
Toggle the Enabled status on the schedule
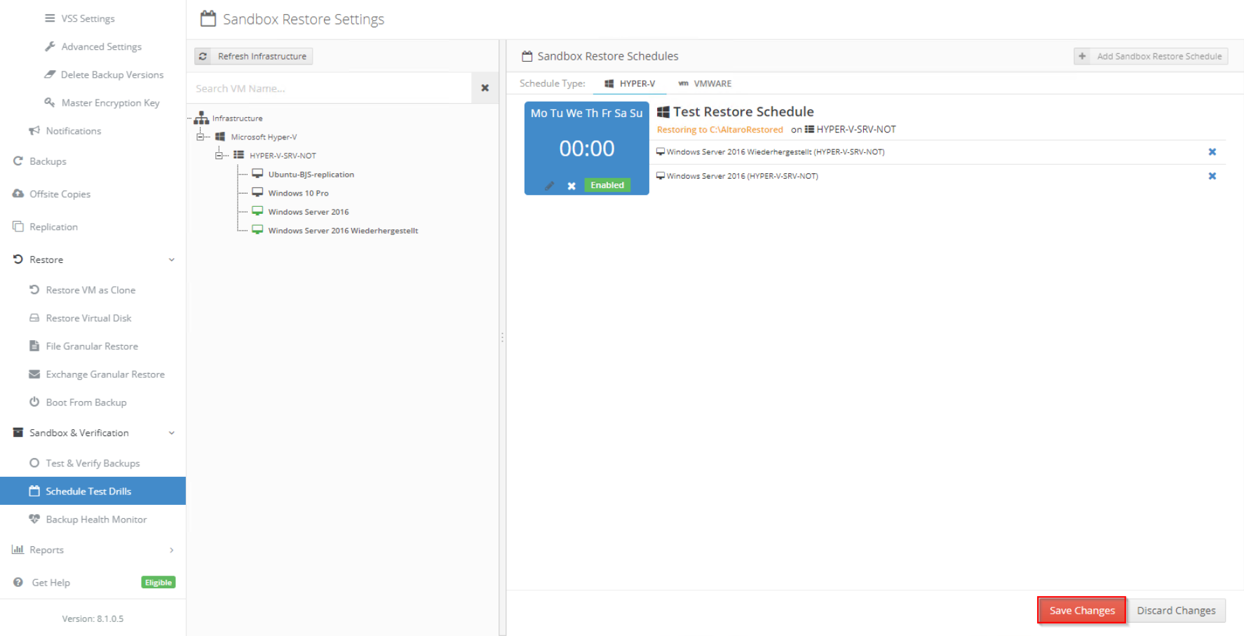click(607, 185)
